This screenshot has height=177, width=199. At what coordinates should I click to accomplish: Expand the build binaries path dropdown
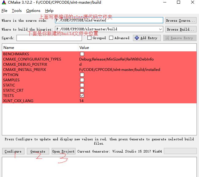click(x=160, y=29)
